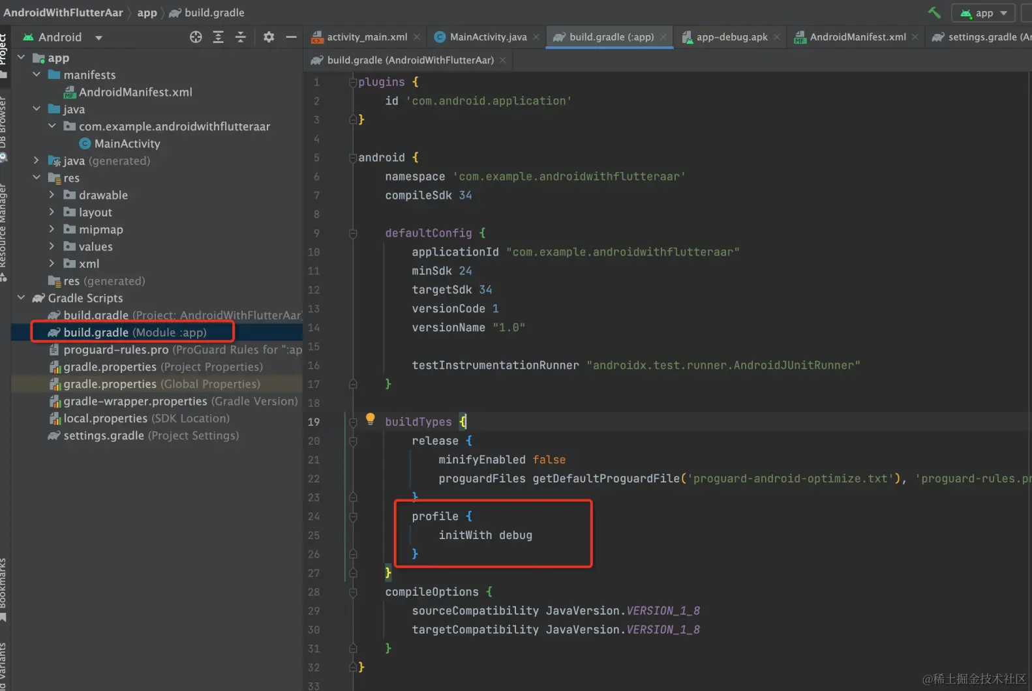Place cursor on minifyEnabled false line
Screen dimensions: 1032x691
(x=502, y=460)
